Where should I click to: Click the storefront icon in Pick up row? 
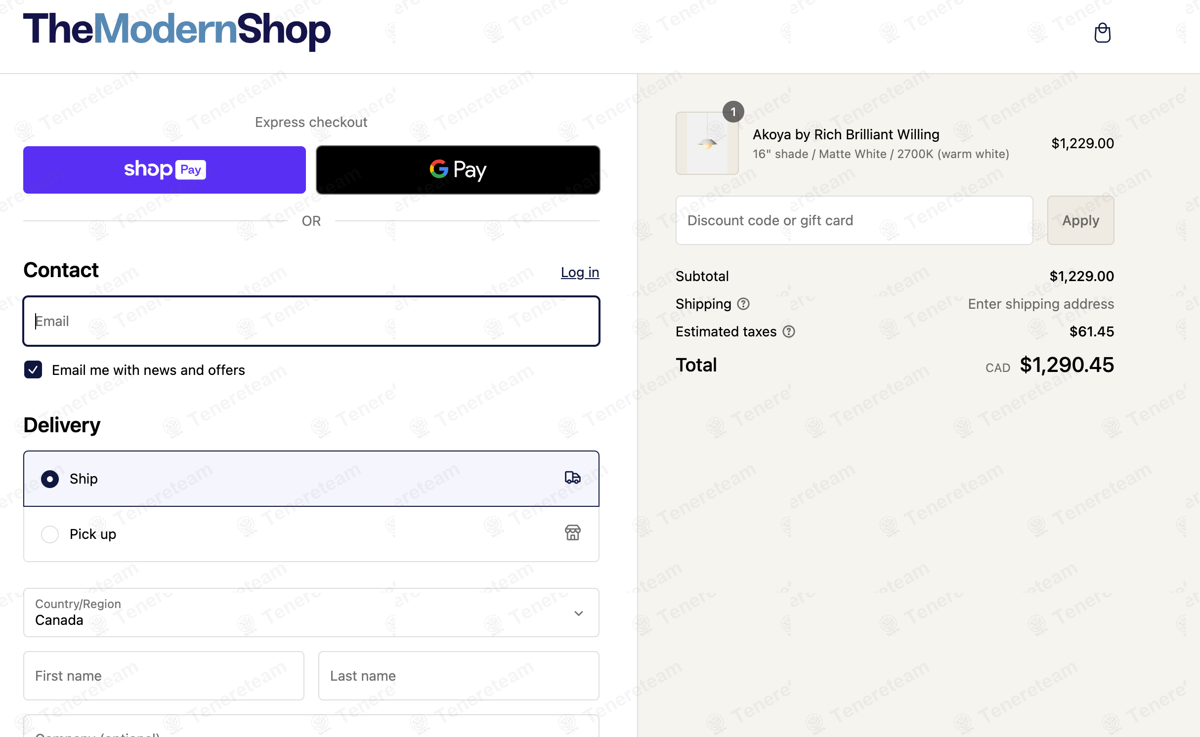pyautogui.click(x=572, y=533)
